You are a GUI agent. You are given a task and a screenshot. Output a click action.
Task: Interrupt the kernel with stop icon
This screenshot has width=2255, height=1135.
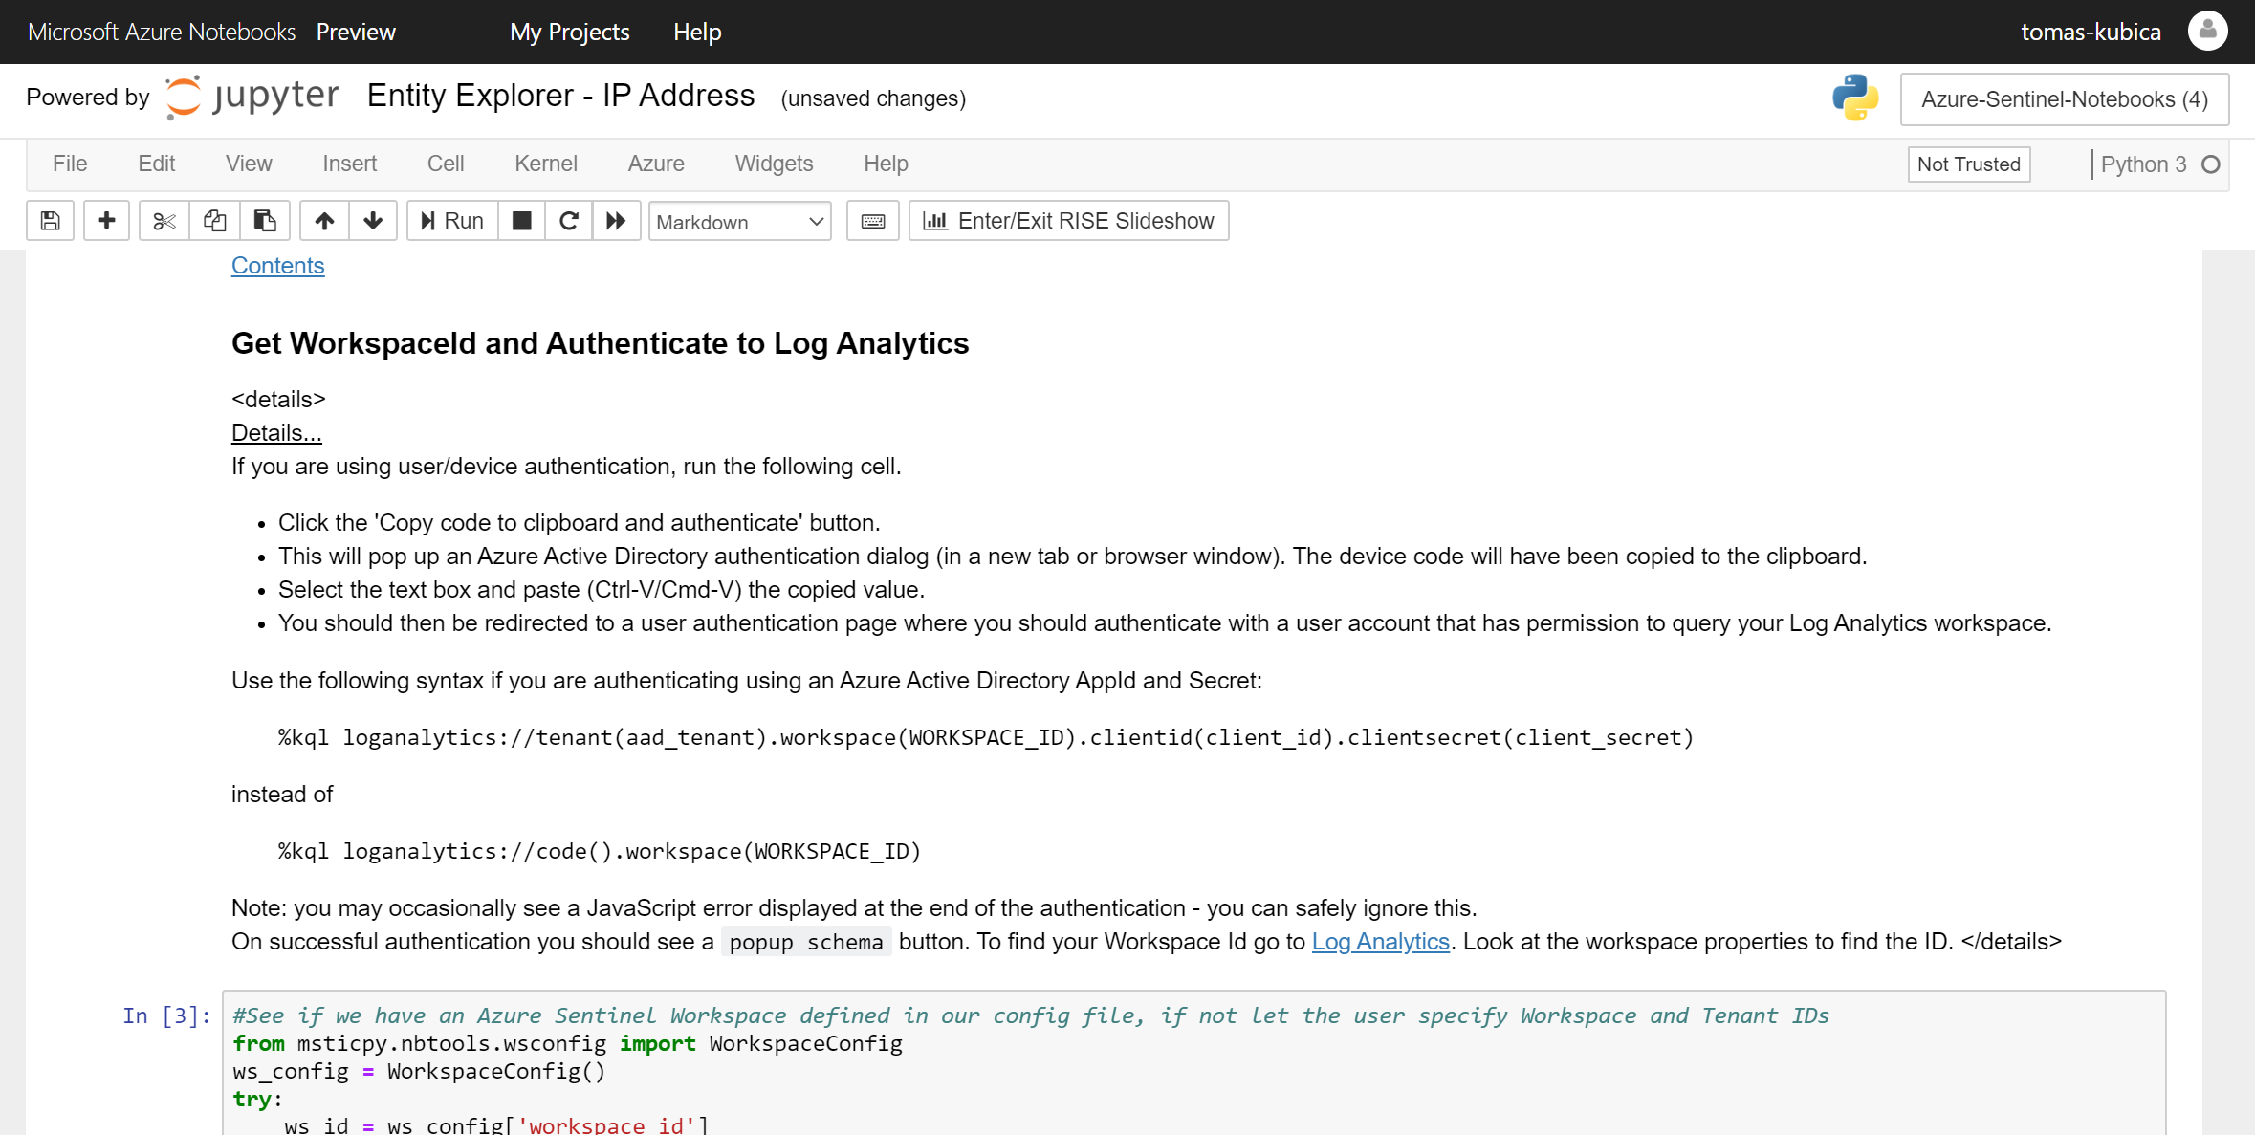(x=521, y=221)
